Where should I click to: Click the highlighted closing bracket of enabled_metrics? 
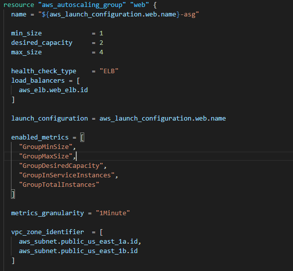(13, 194)
